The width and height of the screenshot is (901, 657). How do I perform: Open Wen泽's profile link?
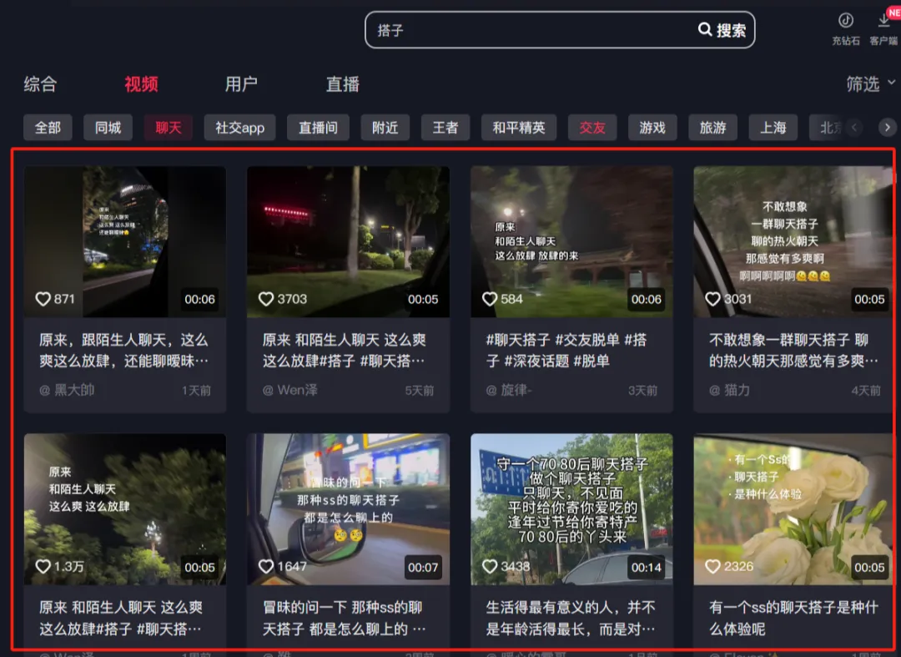(289, 389)
